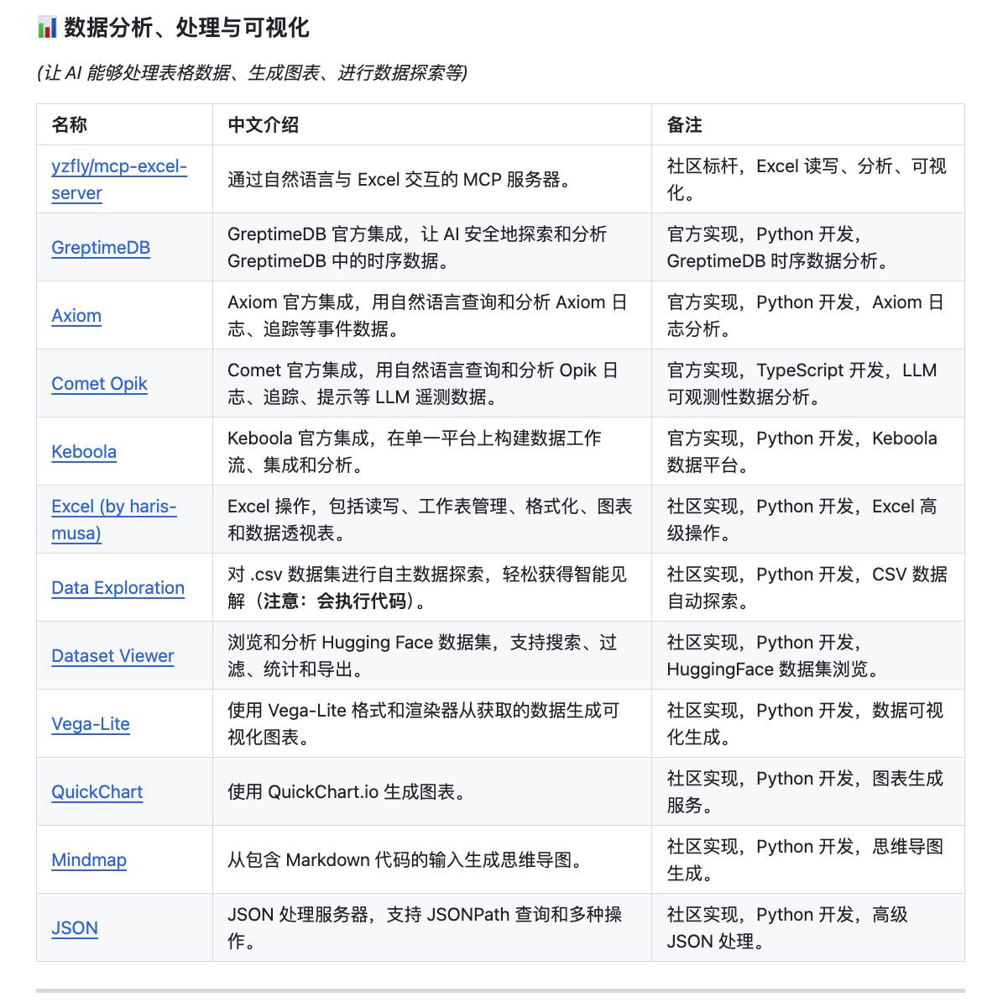Screen dimensions: 987x1003
Task: Click note HuggingFace 数据集浏览
Action: [x=774, y=656]
